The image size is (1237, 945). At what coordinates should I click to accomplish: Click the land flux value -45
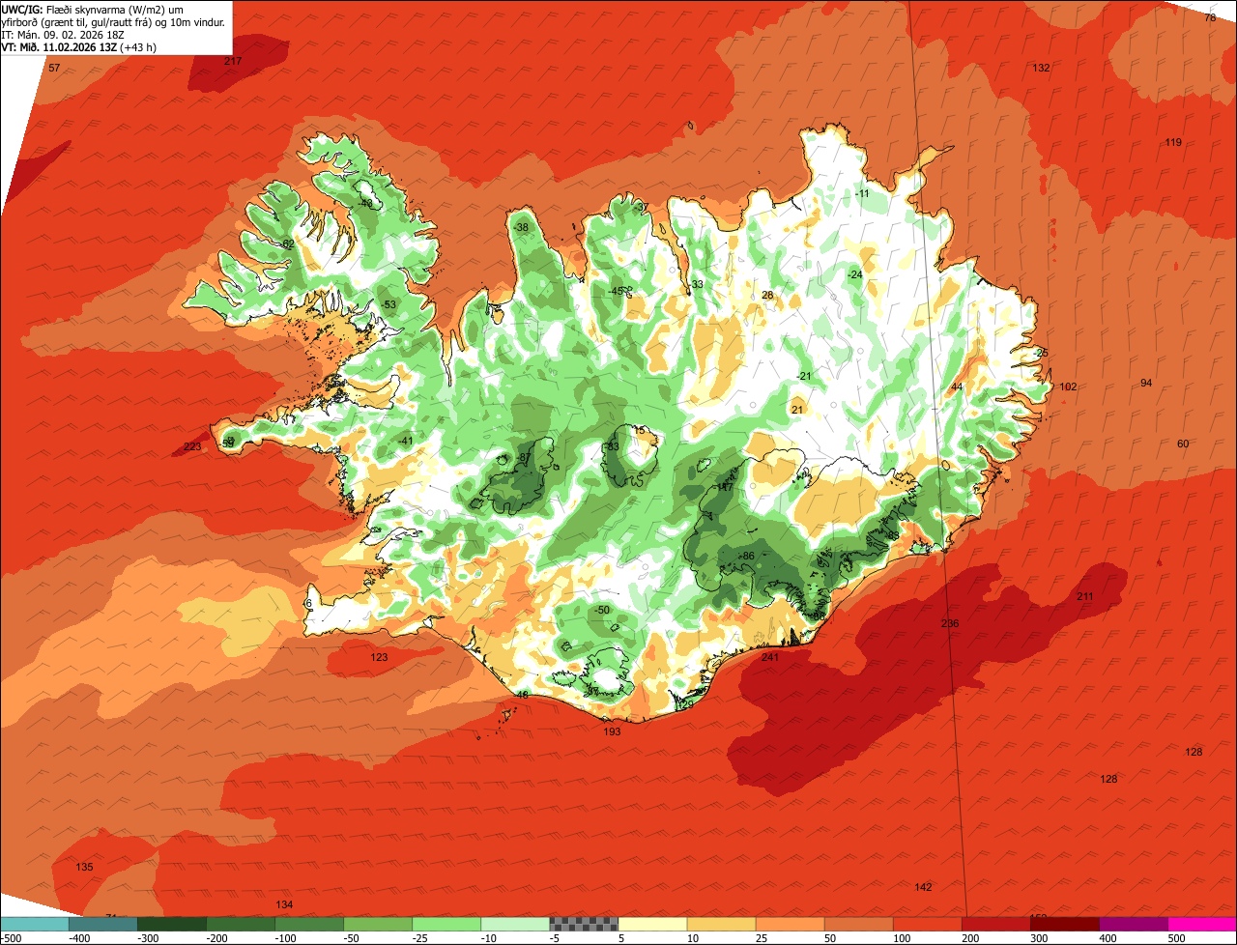(617, 292)
